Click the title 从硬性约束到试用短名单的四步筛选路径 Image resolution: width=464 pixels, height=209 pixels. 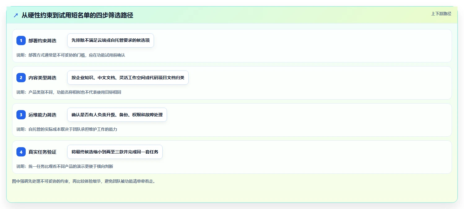coord(77,15)
